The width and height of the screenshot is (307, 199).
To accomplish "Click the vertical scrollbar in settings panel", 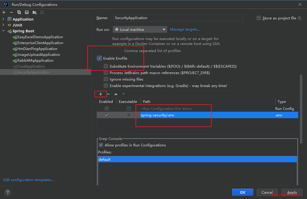I will 301,108.
